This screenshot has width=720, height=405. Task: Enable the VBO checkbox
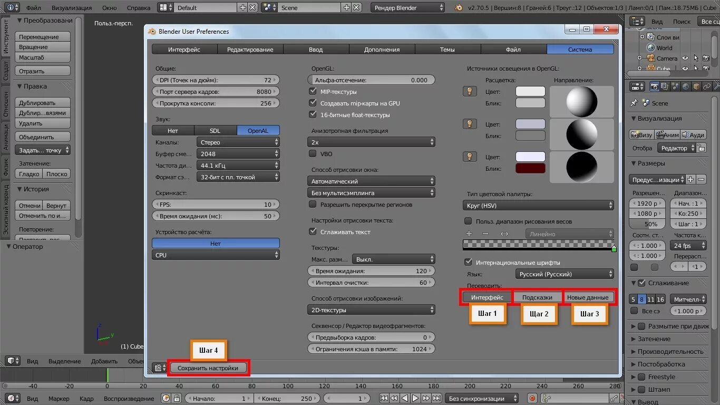(313, 154)
